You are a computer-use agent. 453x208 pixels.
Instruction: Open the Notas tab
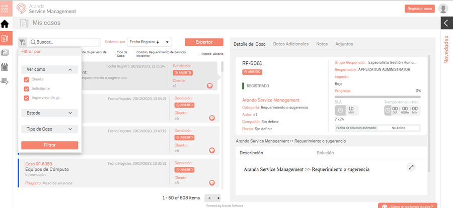pyautogui.click(x=322, y=44)
